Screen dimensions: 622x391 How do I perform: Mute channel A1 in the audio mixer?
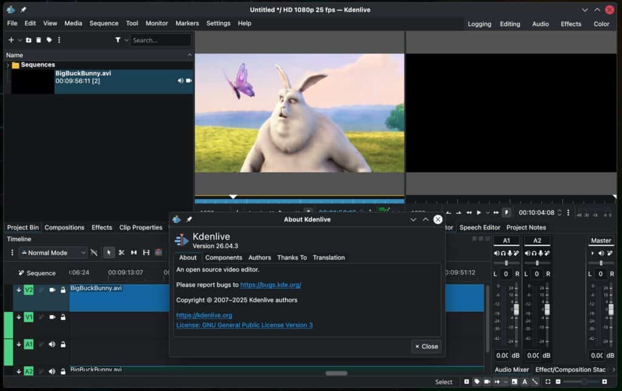pos(496,253)
